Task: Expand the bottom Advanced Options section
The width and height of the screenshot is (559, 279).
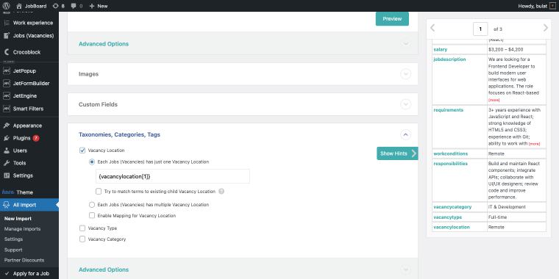Action: (405, 269)
